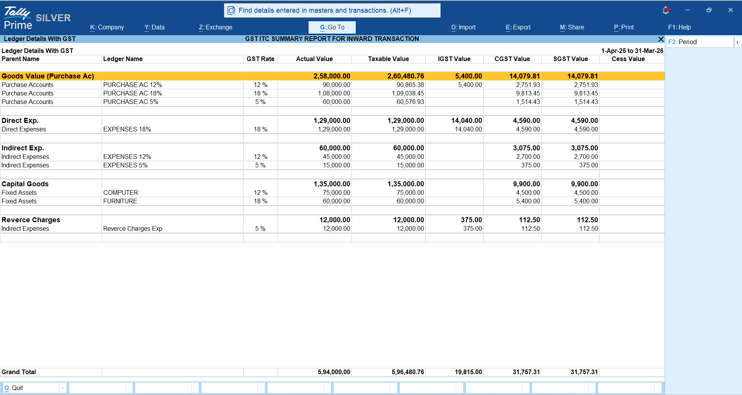Viewport: 742px width, 395px height.
Task: Click the Taxable Value column header
Action: pyautogui.click(x=389, y=59)
